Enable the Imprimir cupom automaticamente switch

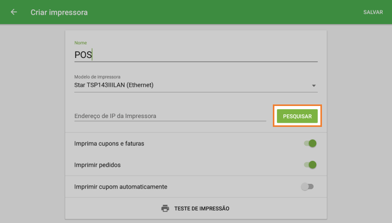(x=307, y=186)
